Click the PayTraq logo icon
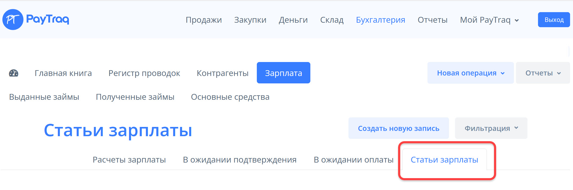 tap(13, 20)
